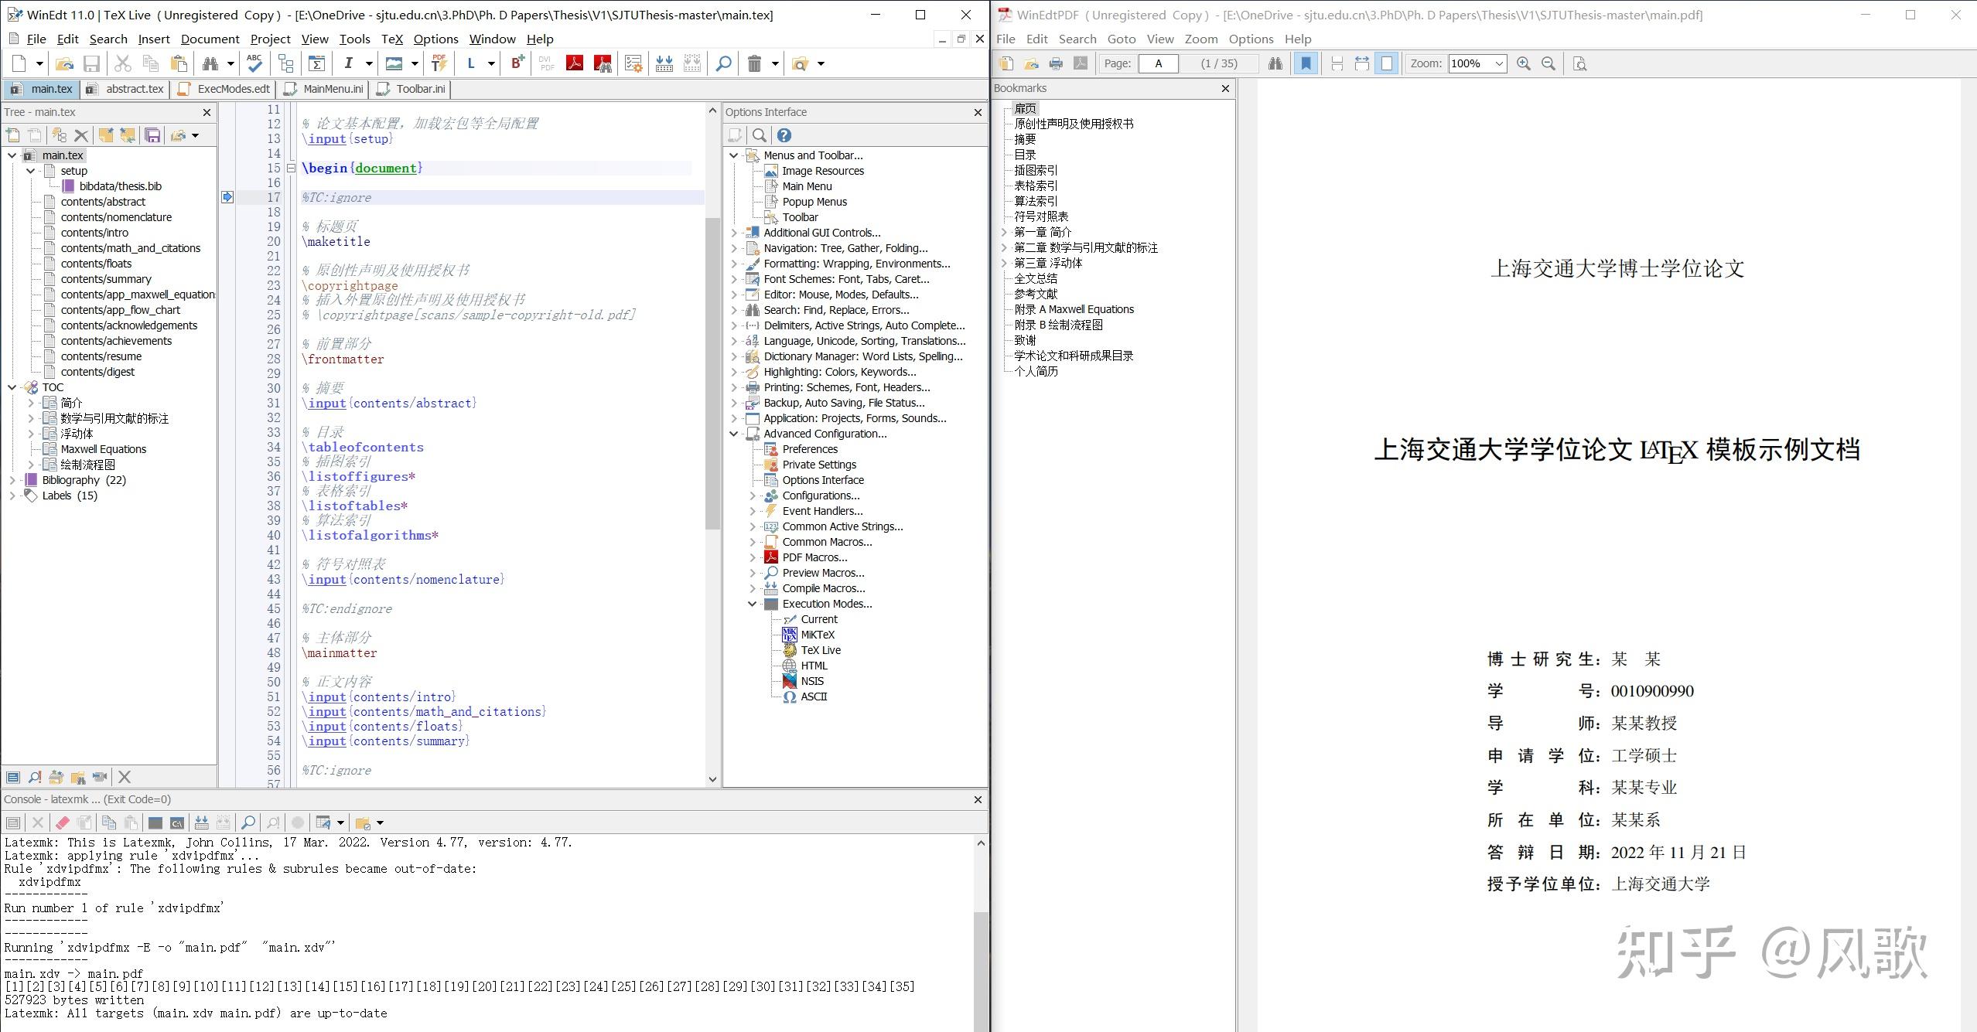Screen dimensions: 1977x1032
Task: Click the Save project icon in Tree toolbar
Action: (152, 135)
